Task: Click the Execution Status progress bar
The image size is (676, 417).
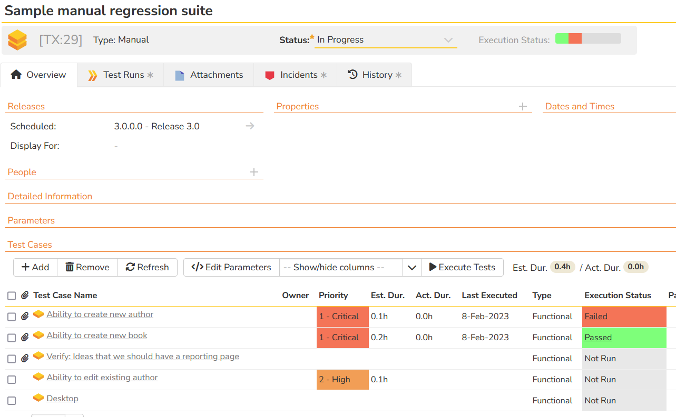Action: [588, 39]
